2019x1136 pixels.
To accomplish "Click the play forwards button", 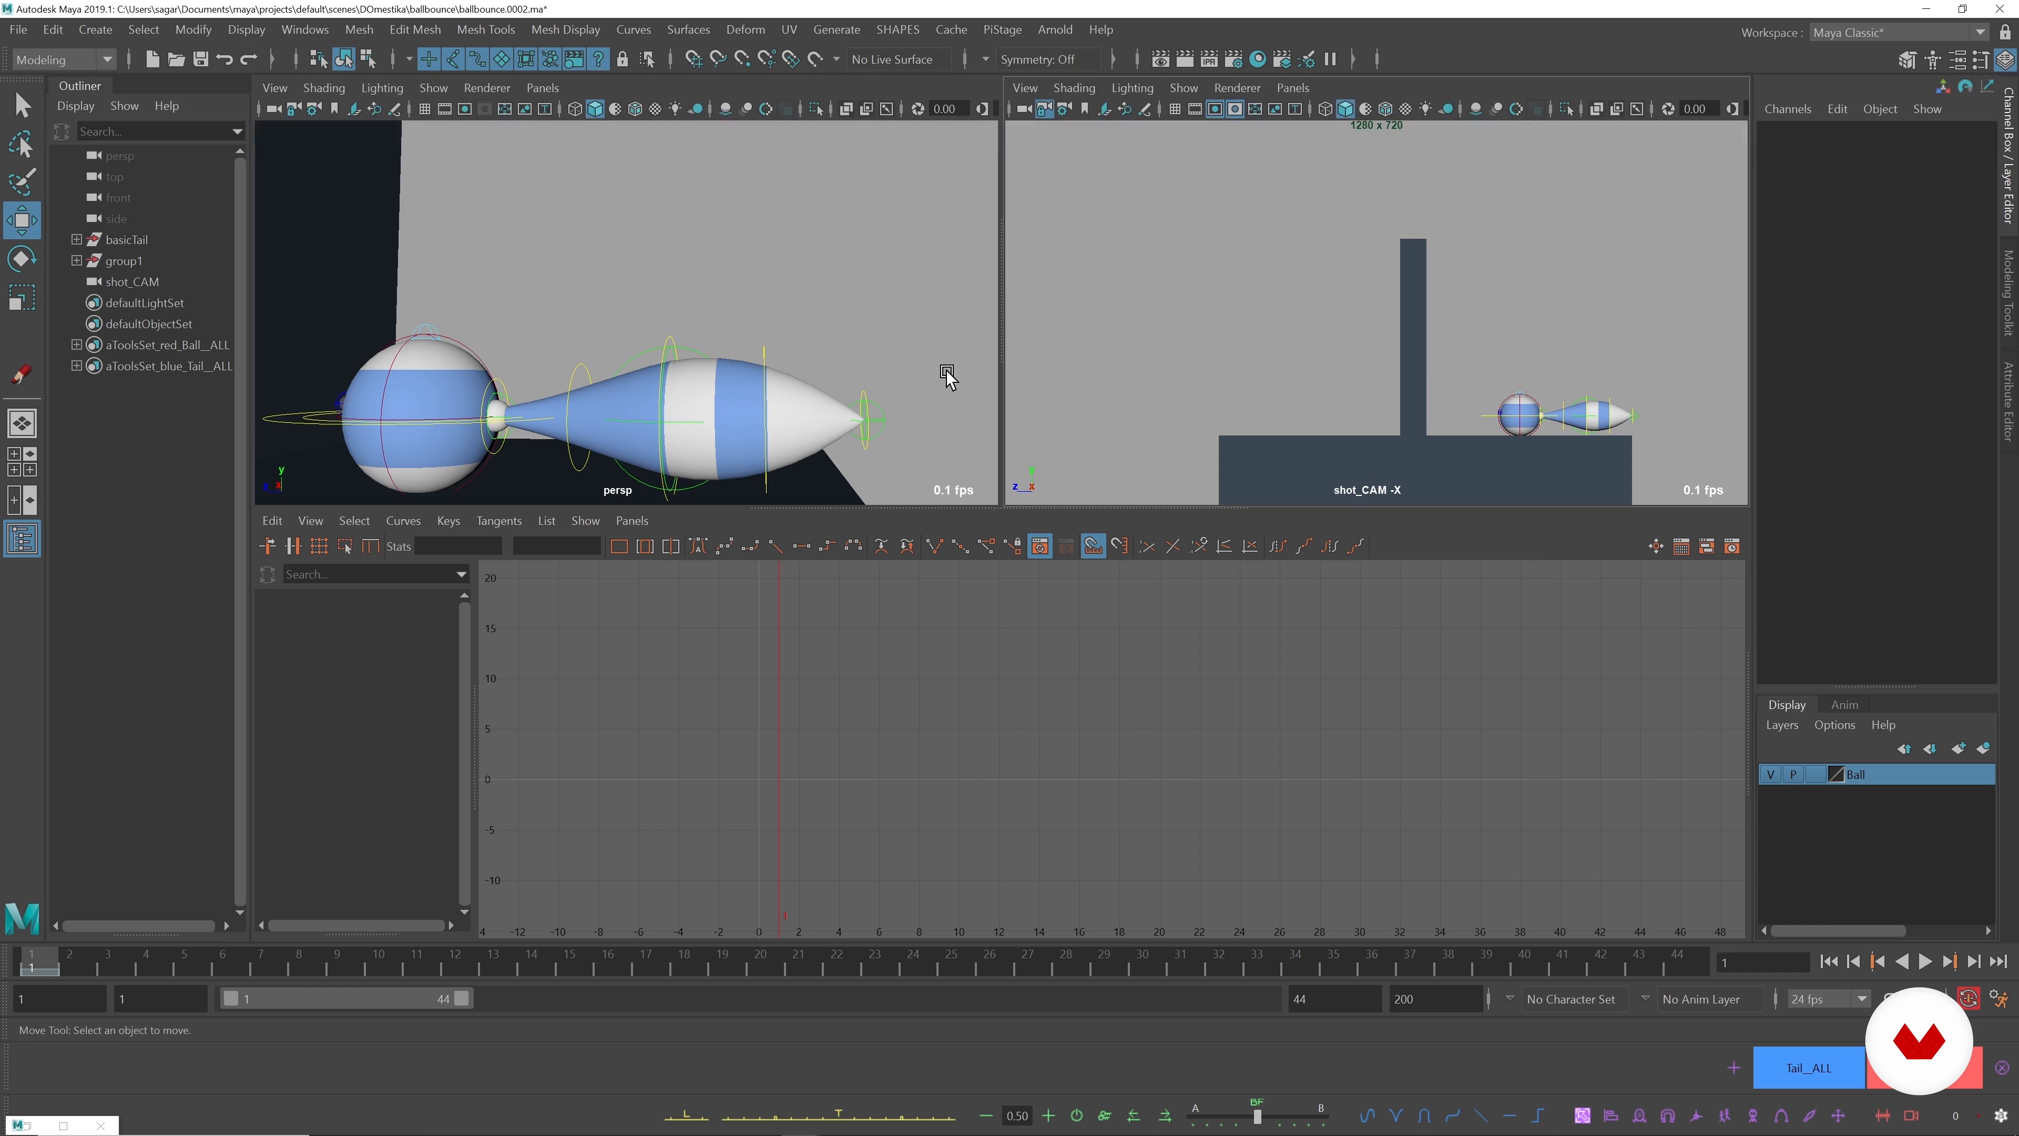I will [1925, 962].
